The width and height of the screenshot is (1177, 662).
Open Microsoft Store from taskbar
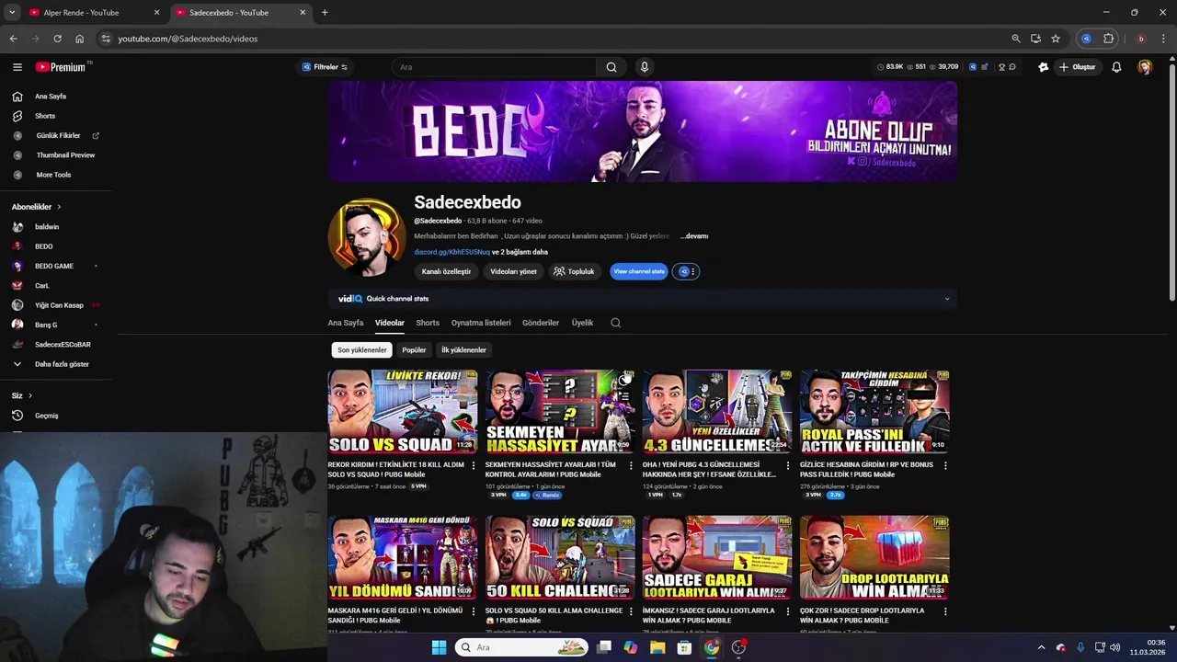684,647
